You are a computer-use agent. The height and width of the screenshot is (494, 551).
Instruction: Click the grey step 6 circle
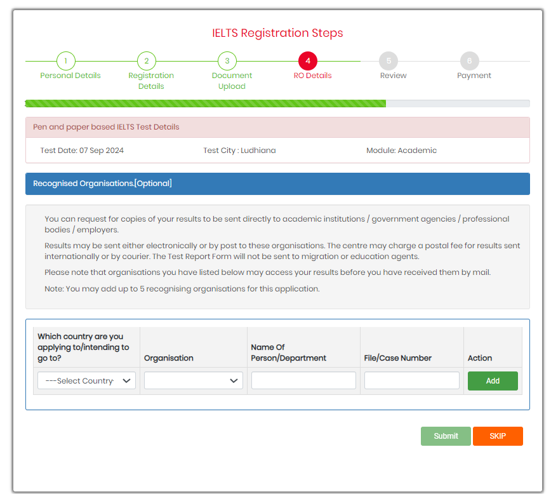tap(470, 61)
